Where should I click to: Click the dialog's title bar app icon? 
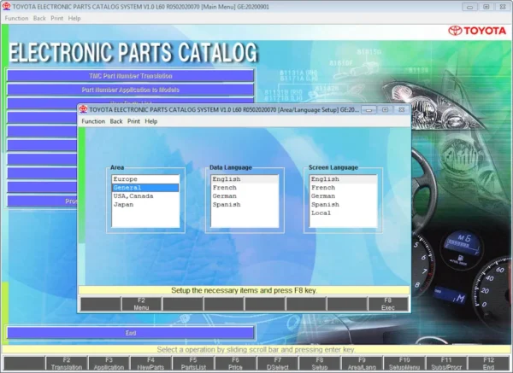point(83,109)
